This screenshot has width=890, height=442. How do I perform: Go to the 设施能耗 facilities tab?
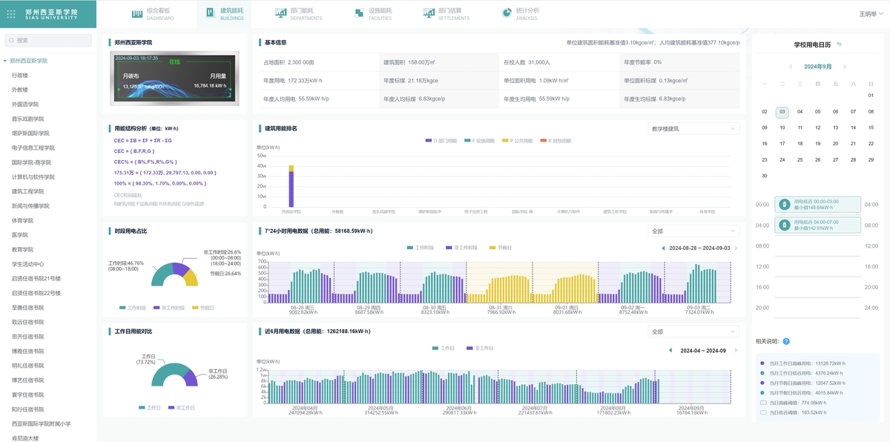coord(374,13)
